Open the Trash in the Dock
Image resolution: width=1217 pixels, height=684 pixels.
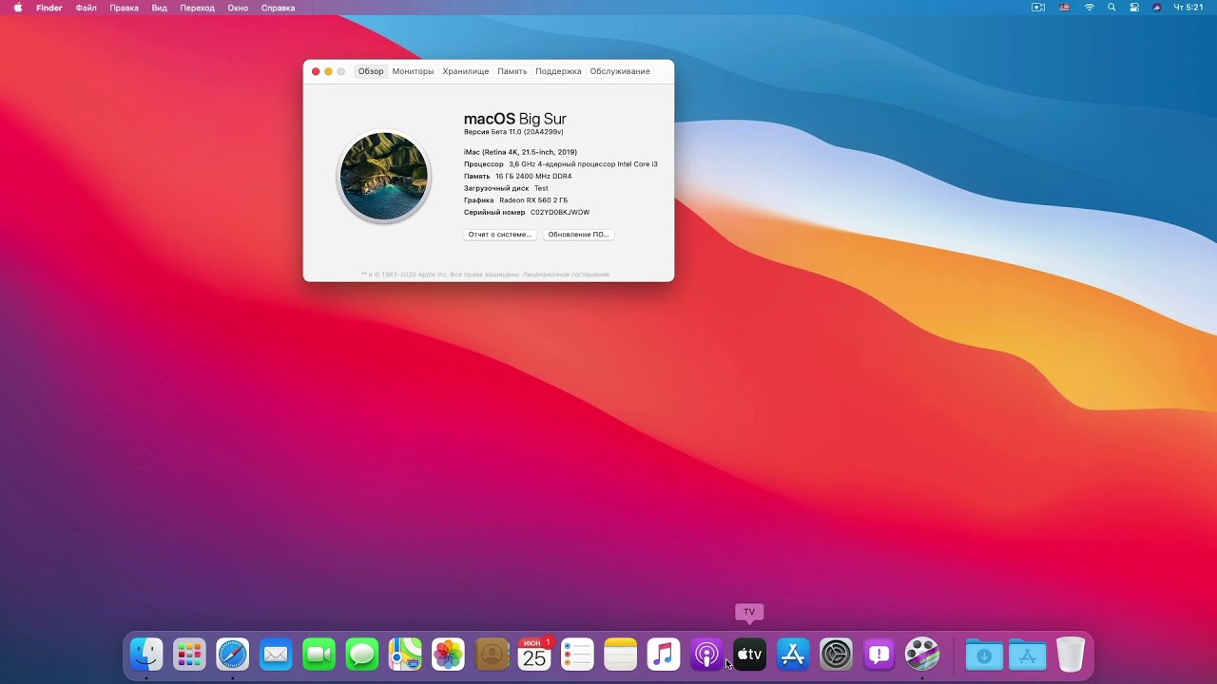tap(1071, 654)
